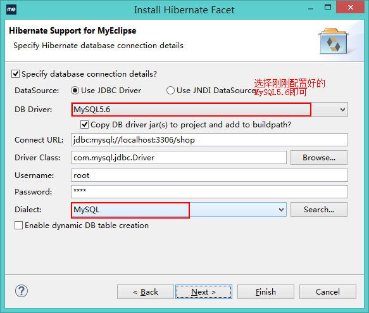Click the help question mark icon
This screenshot has width=369, height=313.
(22, 291)
